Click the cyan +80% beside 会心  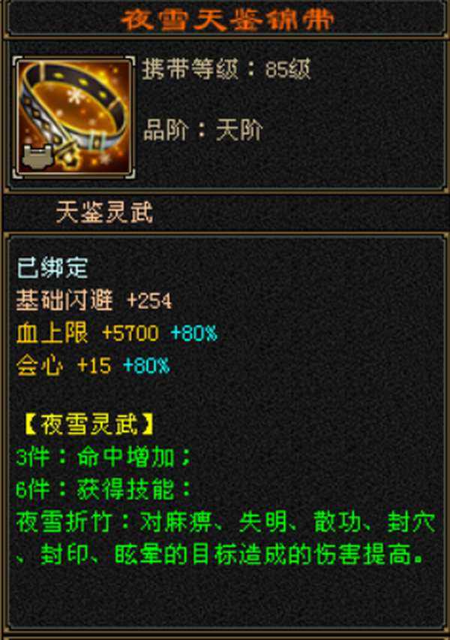click(146, 366)
